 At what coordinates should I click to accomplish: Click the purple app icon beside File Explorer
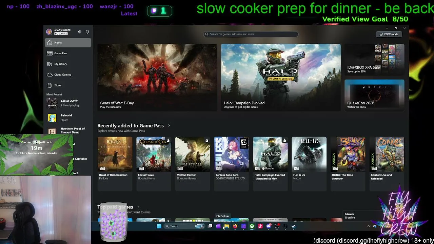pyautogui.click(x=218, y=226)
